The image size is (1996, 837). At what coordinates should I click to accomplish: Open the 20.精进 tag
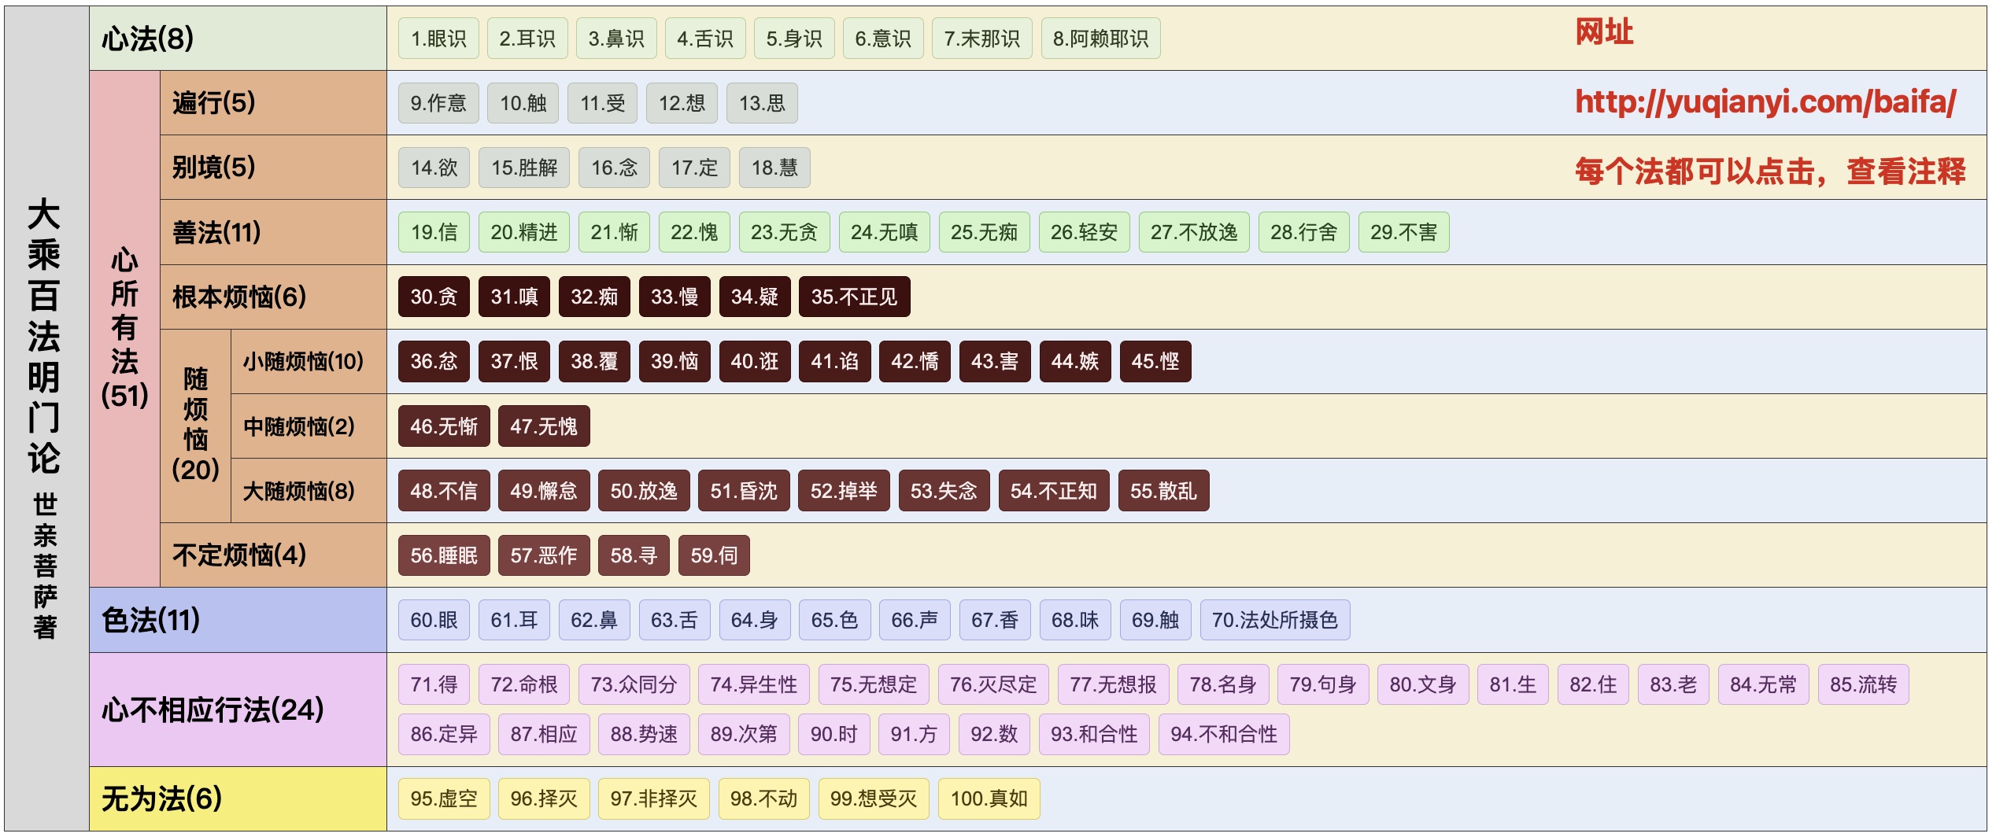tap(524, 232)
